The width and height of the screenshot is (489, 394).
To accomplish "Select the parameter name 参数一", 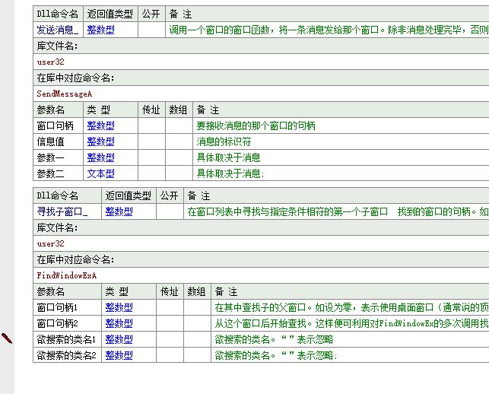I will tap(50, 157).
